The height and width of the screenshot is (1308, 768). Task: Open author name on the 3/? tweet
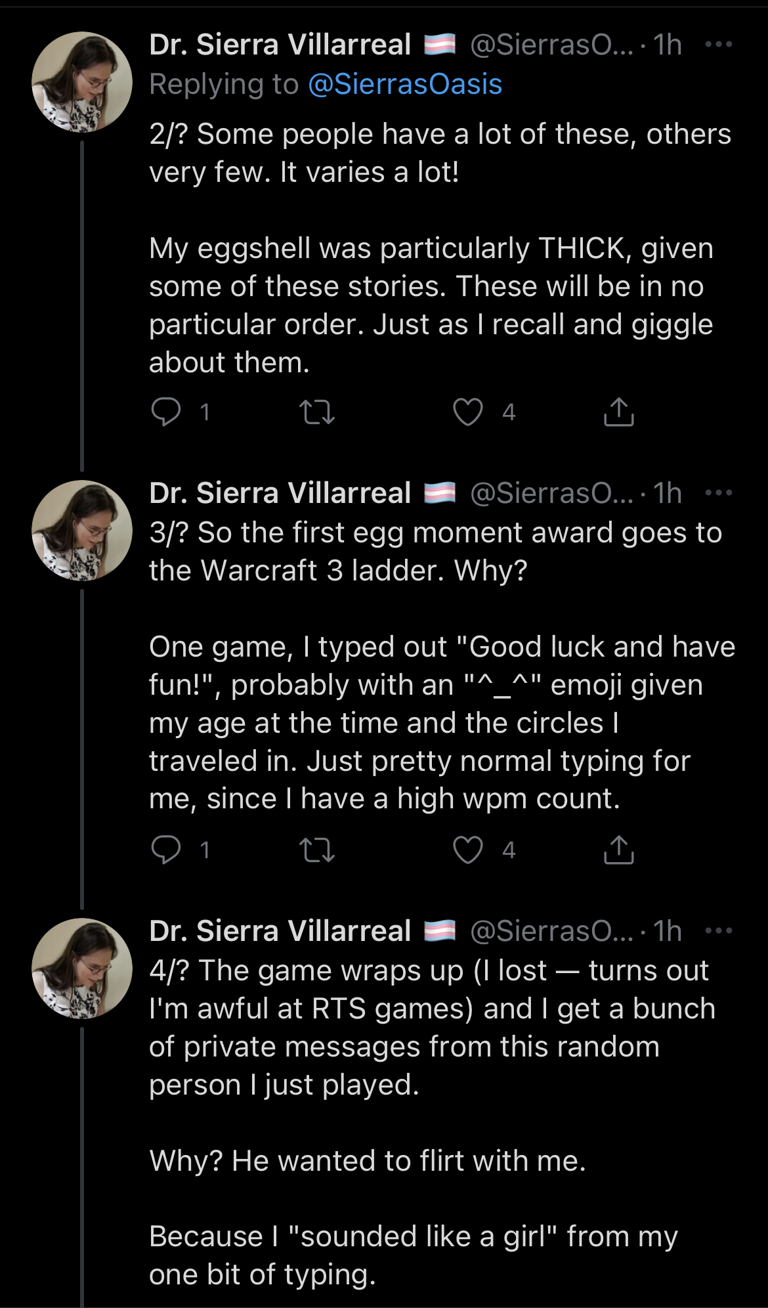[280, 493]
